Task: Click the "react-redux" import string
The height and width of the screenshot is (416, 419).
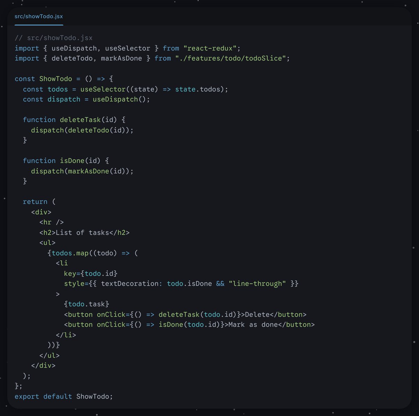Action: 210,48
